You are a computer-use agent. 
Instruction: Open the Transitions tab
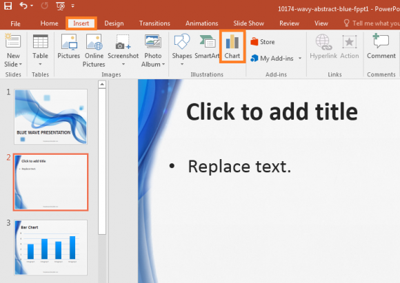pyautogui.click(x=154, y=23)
